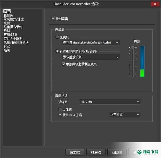Select the 麦克风 radio button
161x158 pixels.
57,37
